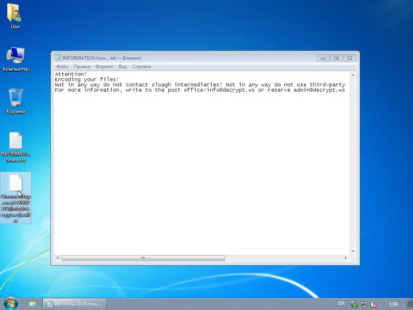Image resolution: width=413 pixels, height=310 pixels.
Task: Click the vertical scrollbar down arrow
Action: pyautogui.click(x=353, y=251)
